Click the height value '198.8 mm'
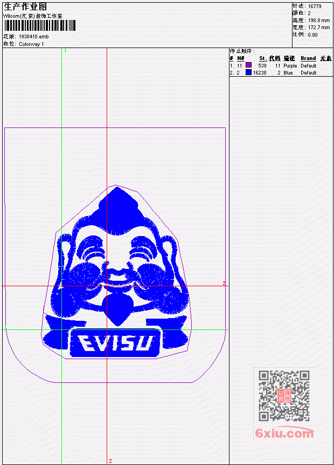The width and height of the screenshot is (334, 465). pos(319,21)
